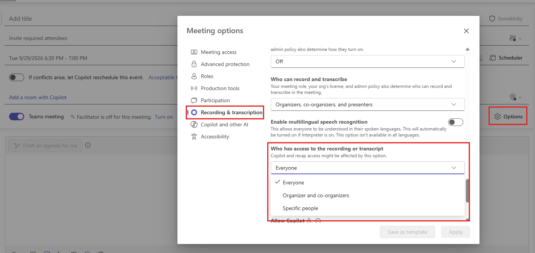This screenshot has width=535, height=253.
Task: Open the location settings icon menu
Action: 515,97
